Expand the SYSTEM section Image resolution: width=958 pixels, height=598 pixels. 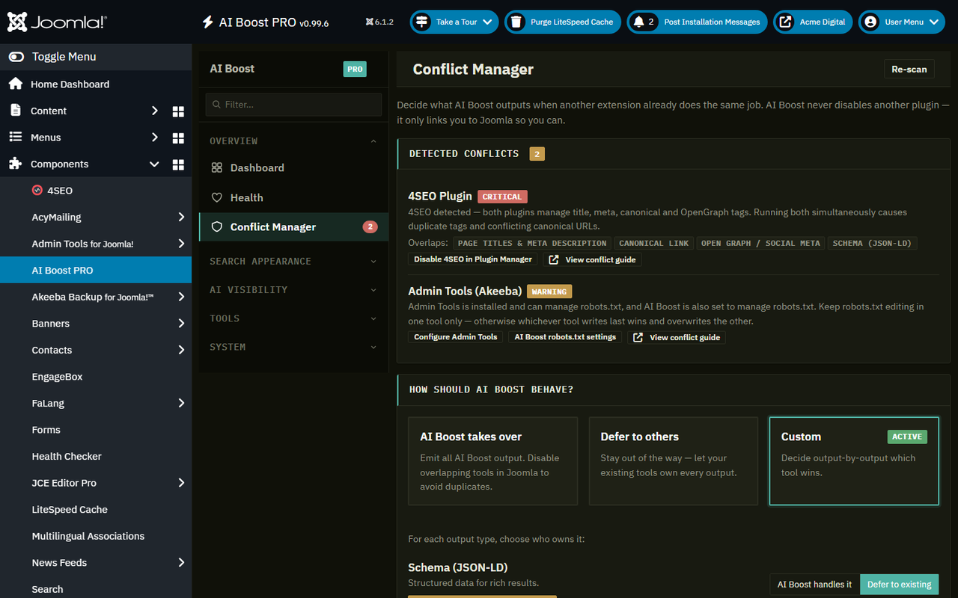[x=293, y=347]
